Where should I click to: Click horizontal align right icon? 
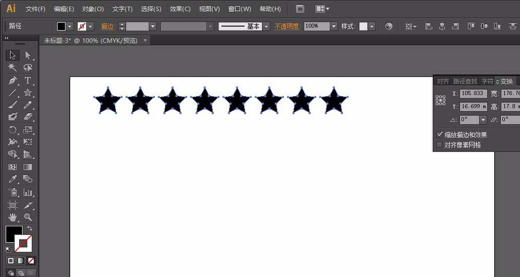click(x=456, y=26)
